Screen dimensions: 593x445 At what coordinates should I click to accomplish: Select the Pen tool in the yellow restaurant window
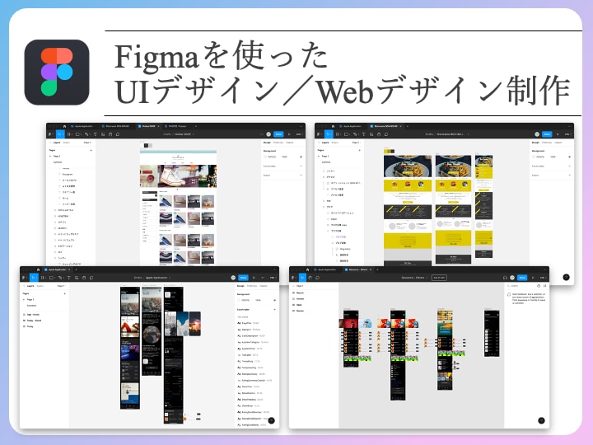(356, 134)
